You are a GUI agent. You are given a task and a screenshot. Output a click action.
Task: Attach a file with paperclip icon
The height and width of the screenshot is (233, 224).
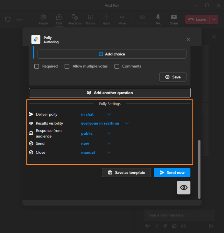tap(165, 226)
